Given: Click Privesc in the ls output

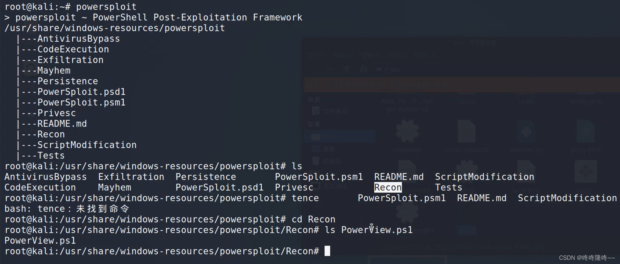Looking at the screenshot, I should [294, 187].
